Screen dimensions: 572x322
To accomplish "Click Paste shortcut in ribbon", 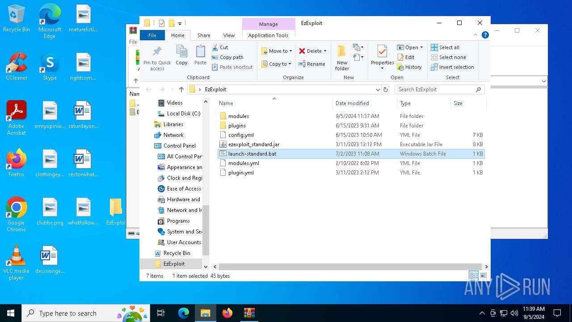I will pos(232,67).
